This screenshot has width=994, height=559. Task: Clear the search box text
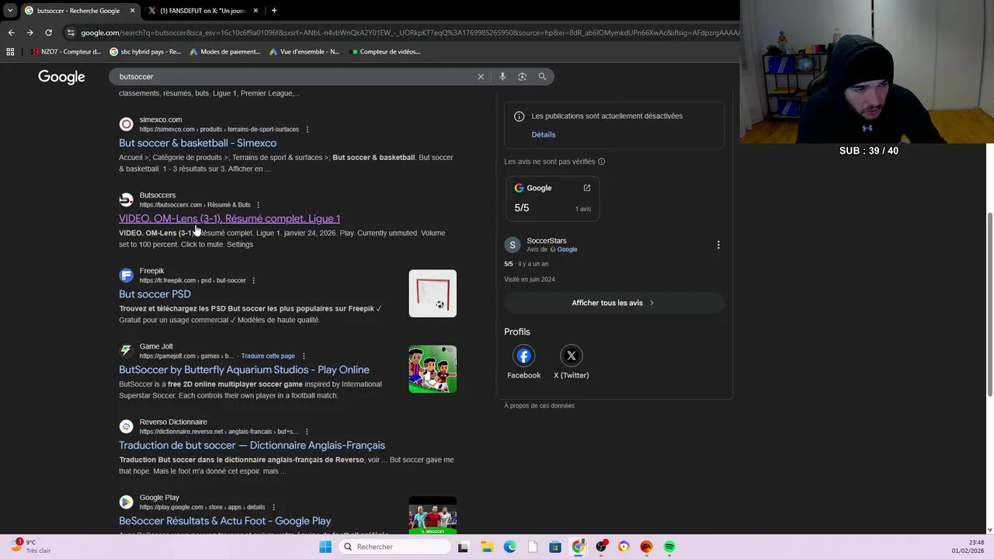(x=481, y=77)
